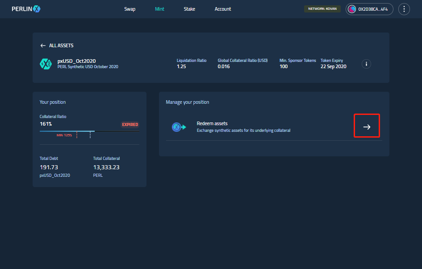Image resolution: width=422 pixels, height=269 pixels.
Task: Click the Total Collateral value 13,333.23
Action: [x=106, y=167]
